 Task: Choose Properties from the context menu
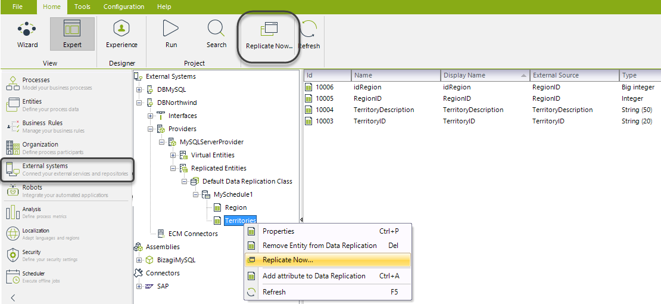click(328, 231)
